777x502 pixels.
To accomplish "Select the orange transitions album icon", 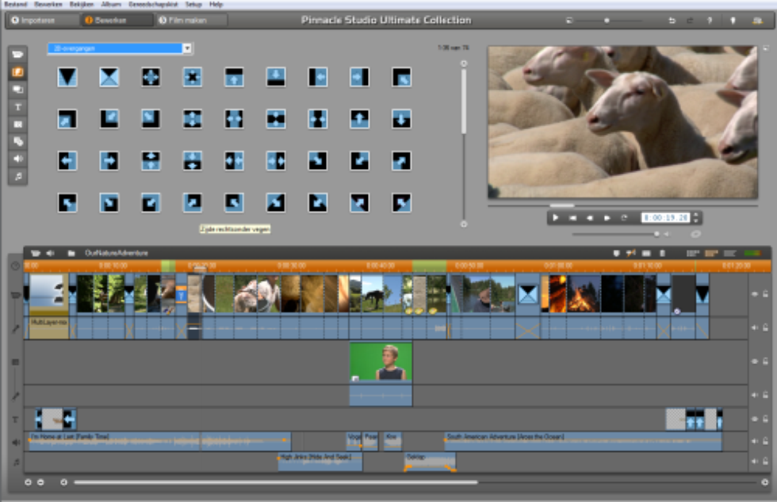I will point(17,72).
